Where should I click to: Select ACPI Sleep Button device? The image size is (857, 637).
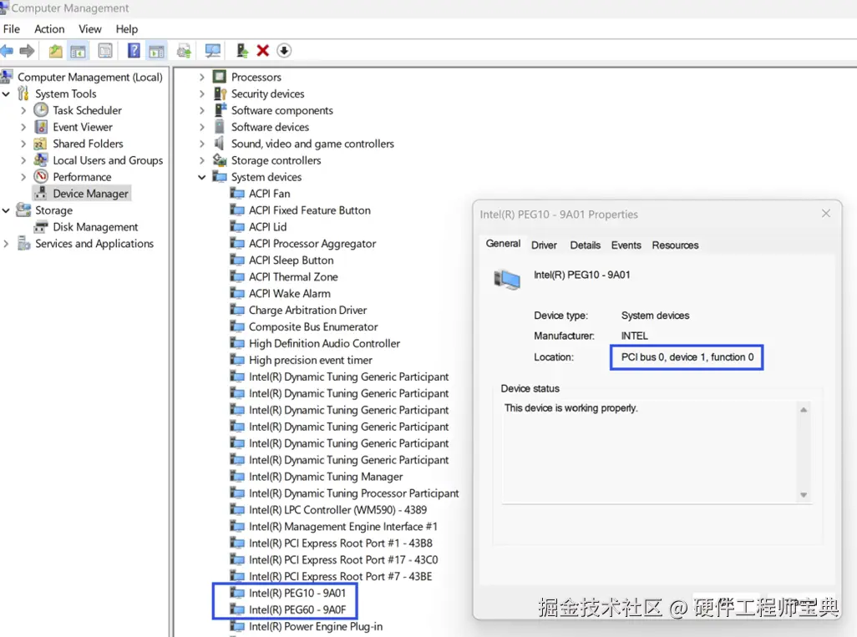(291, 260)
